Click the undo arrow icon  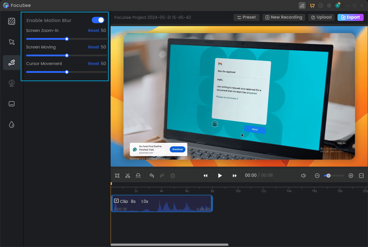[151, 176]
